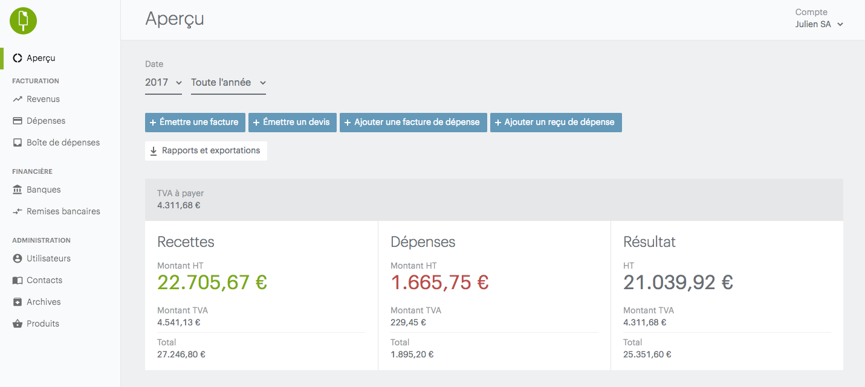Click the Dépenses card icon
This screenshot has height=387, width=865.
[18, 121]
